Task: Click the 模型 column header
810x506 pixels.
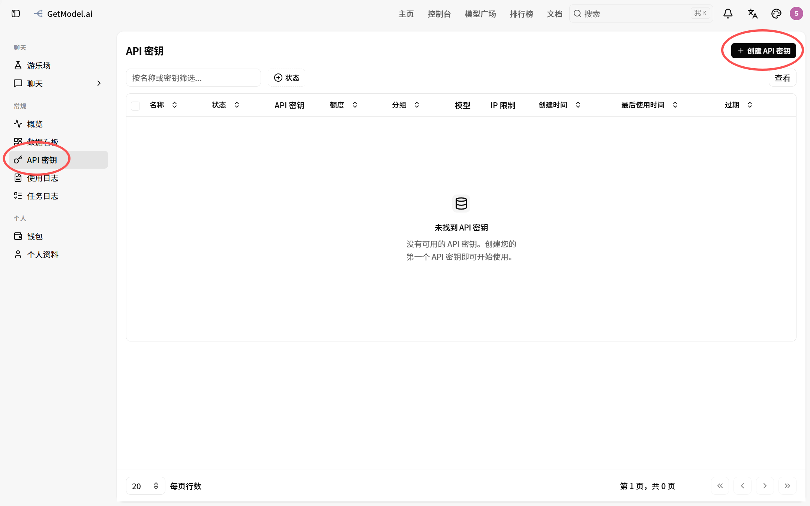Action: tap(462, 105)
